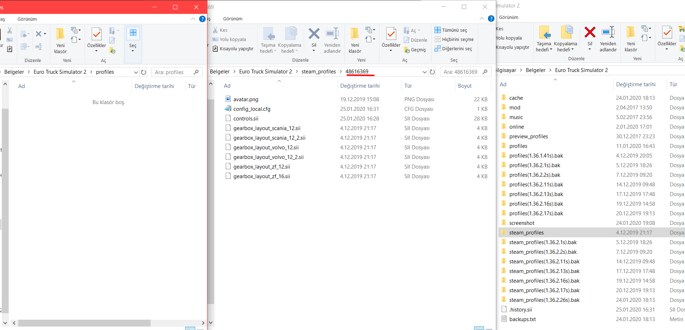This screenshot has width=685, height=330.
Task: Expand address history dropdown in middle window
Action: [424, 72]
